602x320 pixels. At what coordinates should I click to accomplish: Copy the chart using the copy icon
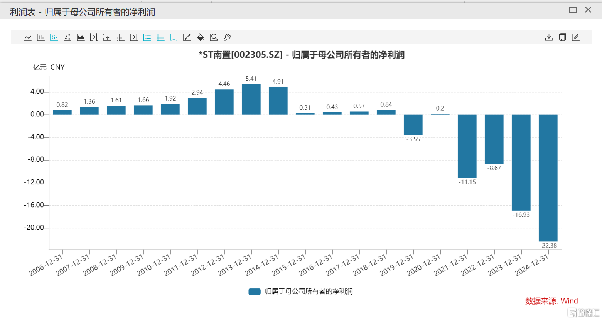click(x=562, y=37)
